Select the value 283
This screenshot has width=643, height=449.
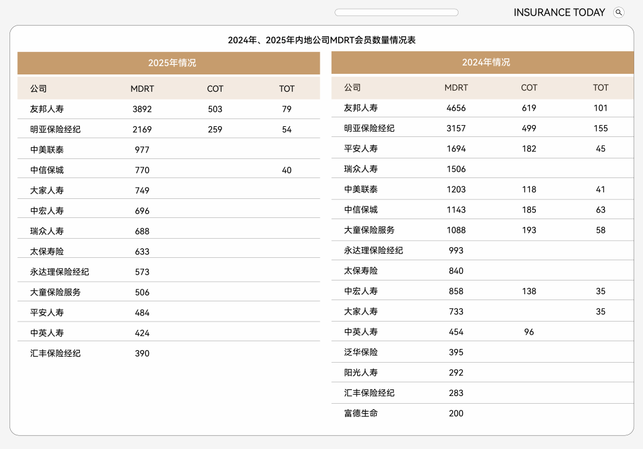click(456, 393)
